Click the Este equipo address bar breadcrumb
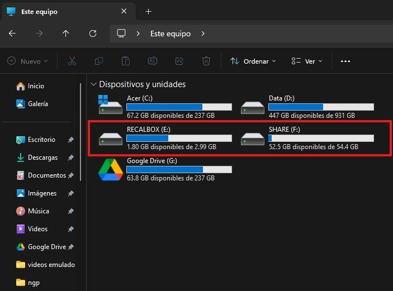The image size is (393, 291). click(x=170, y=34)
